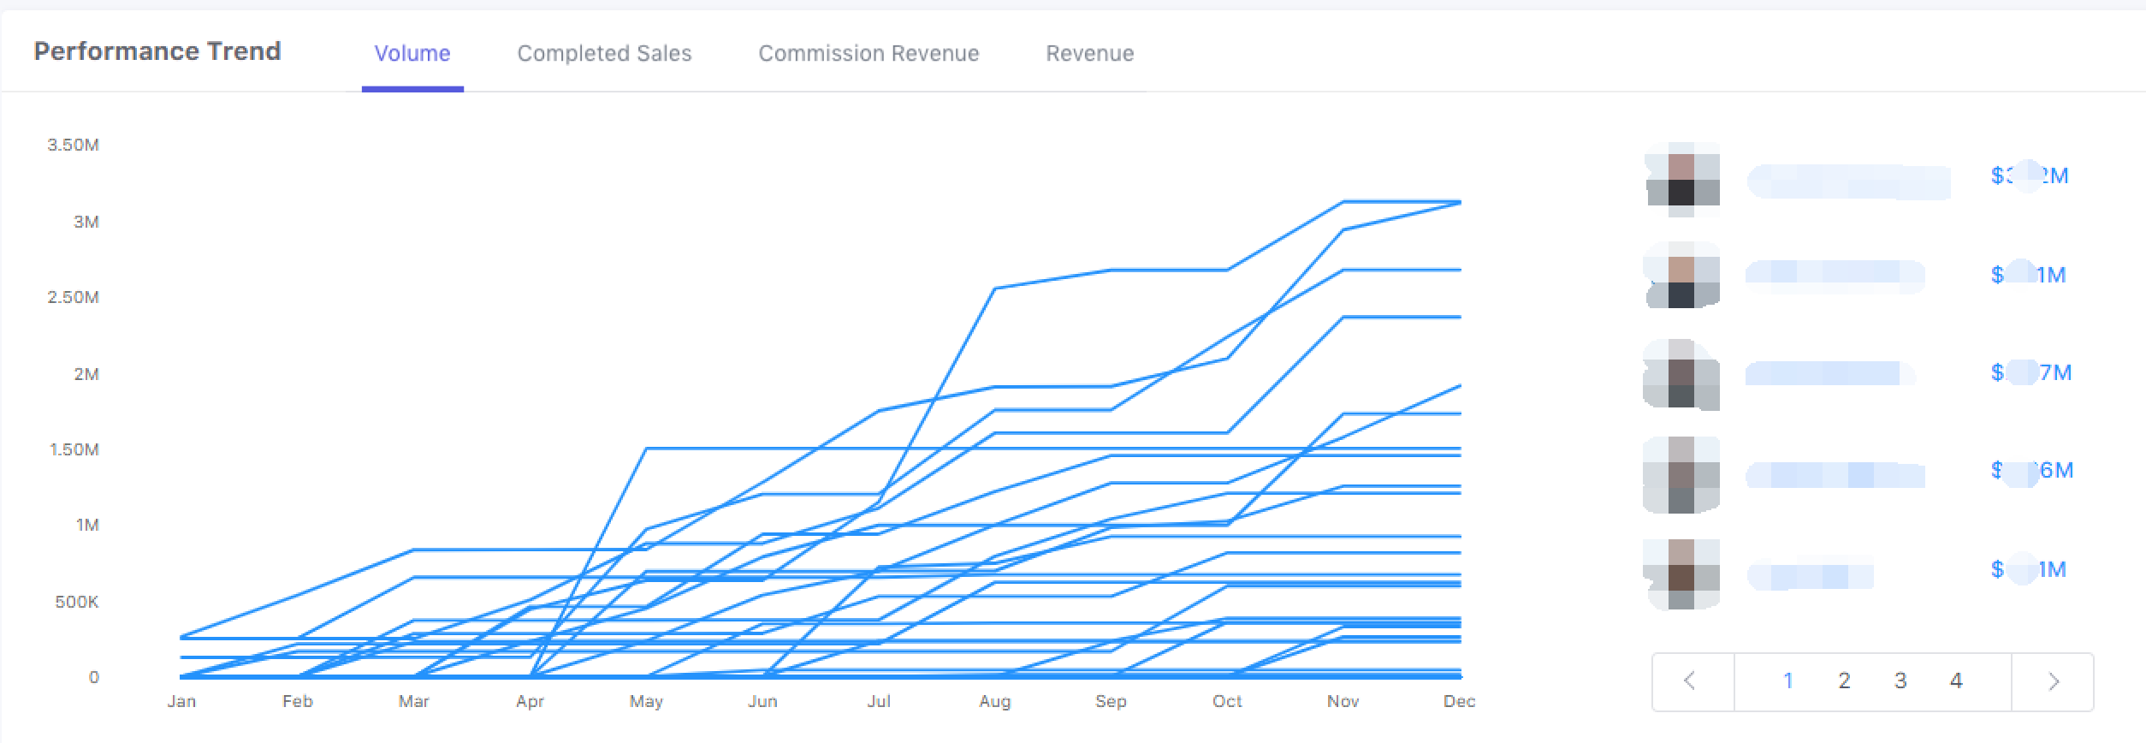Click the previous page arrow in pagination

click(x=1691, y=681)
